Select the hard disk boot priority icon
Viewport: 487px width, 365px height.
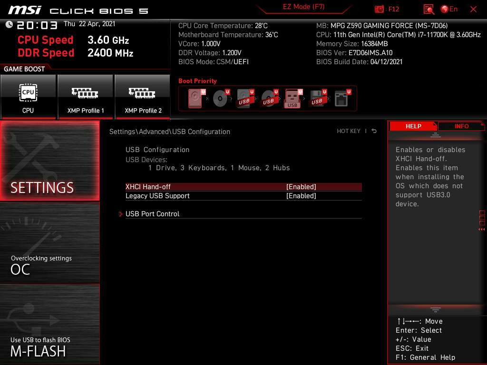pyautogui.click(x=196, y=98)
